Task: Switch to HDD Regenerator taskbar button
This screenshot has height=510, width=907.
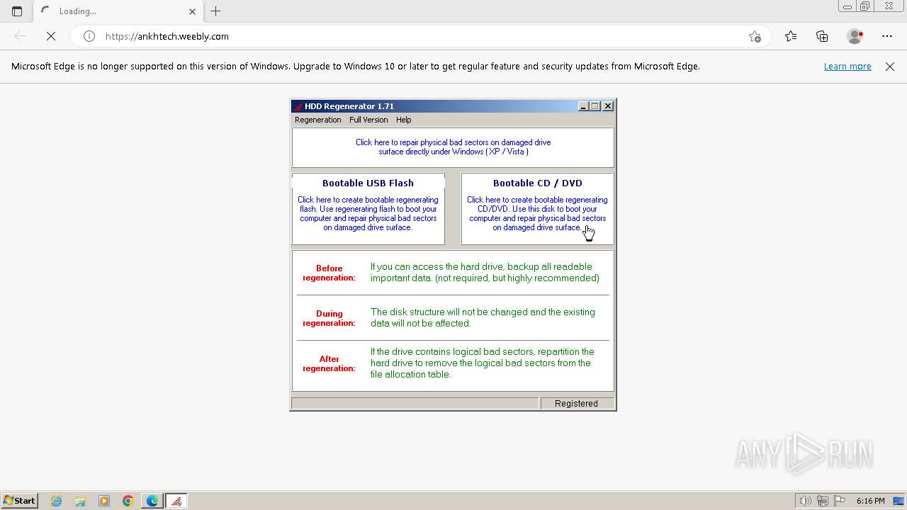Action: (x=176, y=501)
